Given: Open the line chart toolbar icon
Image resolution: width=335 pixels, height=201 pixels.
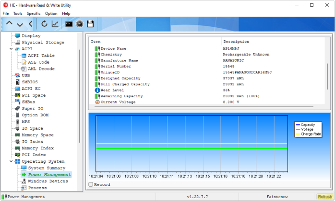Looking at the screenshot, I should 55,23.
